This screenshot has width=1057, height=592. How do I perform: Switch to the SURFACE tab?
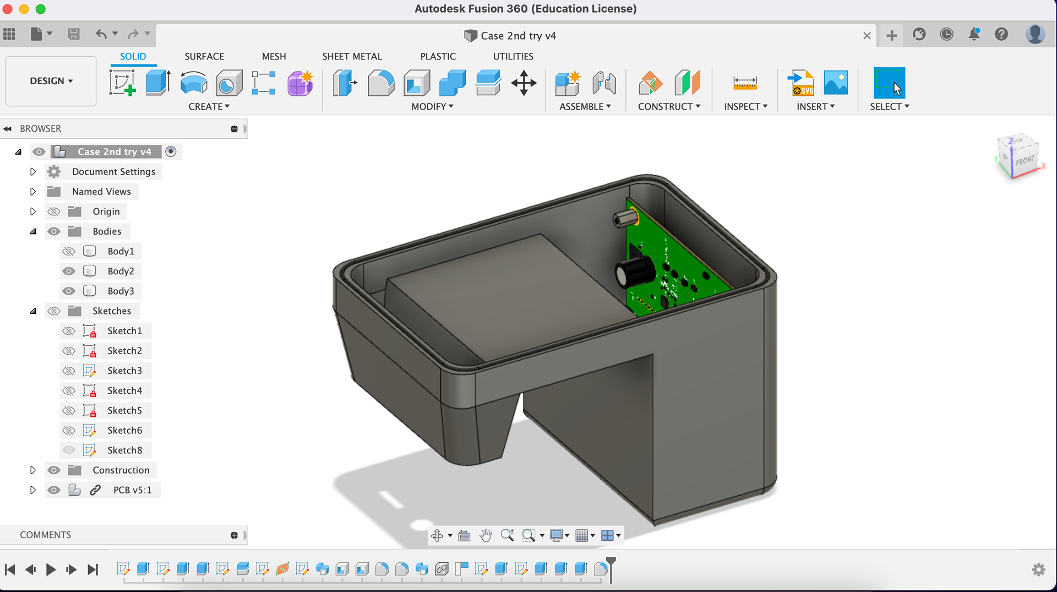[x=204, y=56]
